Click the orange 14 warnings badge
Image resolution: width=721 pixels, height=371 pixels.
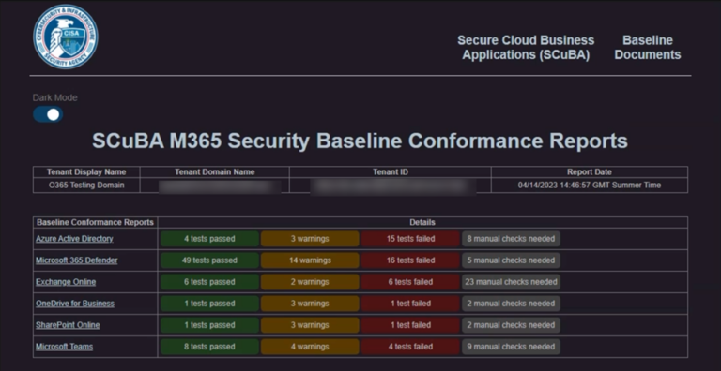(310, 260)
